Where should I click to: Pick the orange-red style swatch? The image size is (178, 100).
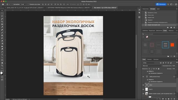(172, 45)
